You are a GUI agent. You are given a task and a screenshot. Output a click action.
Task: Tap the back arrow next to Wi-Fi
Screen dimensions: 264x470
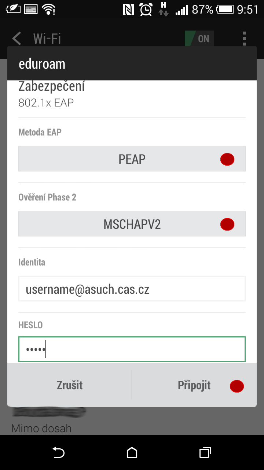[17, 38]
